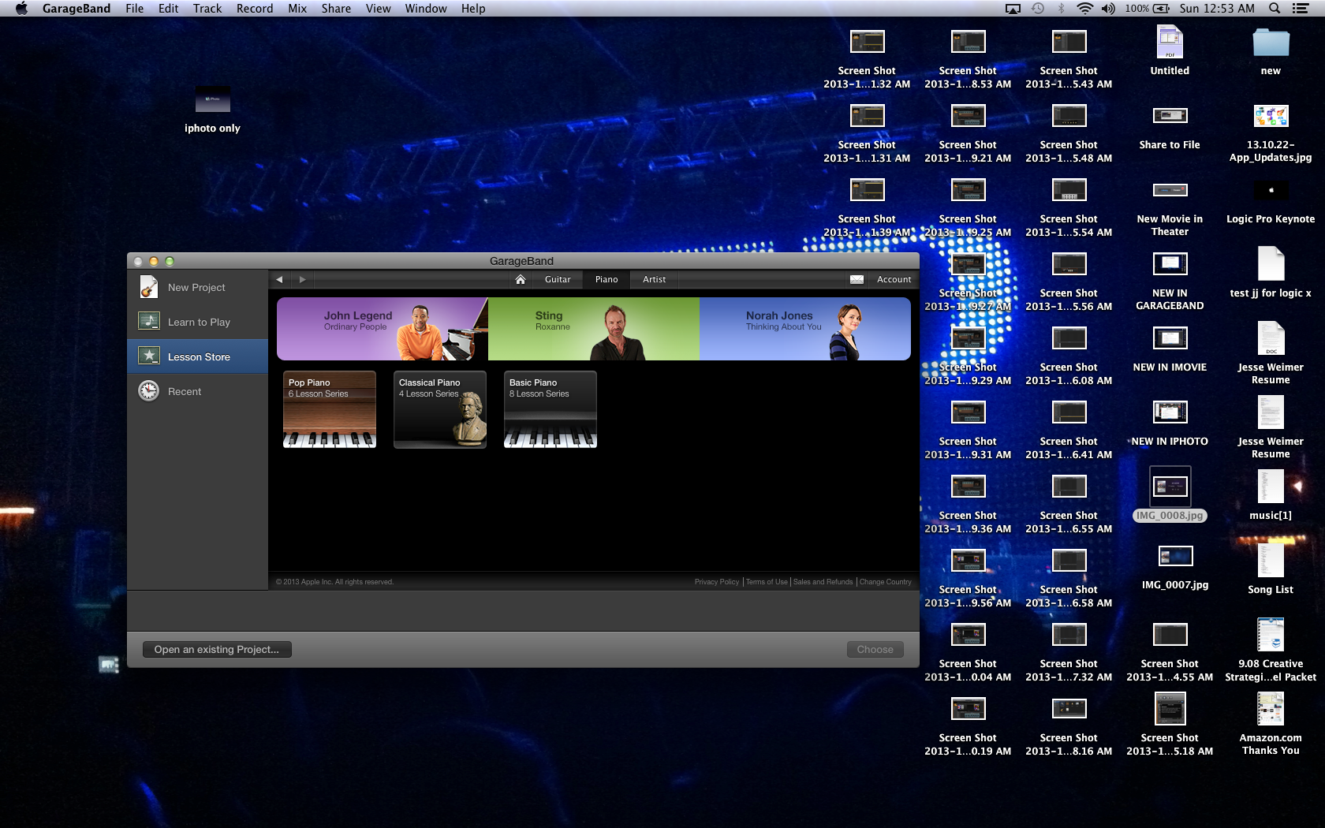
Task: Open the Spotlight search magnifier
Action: 1275,8
